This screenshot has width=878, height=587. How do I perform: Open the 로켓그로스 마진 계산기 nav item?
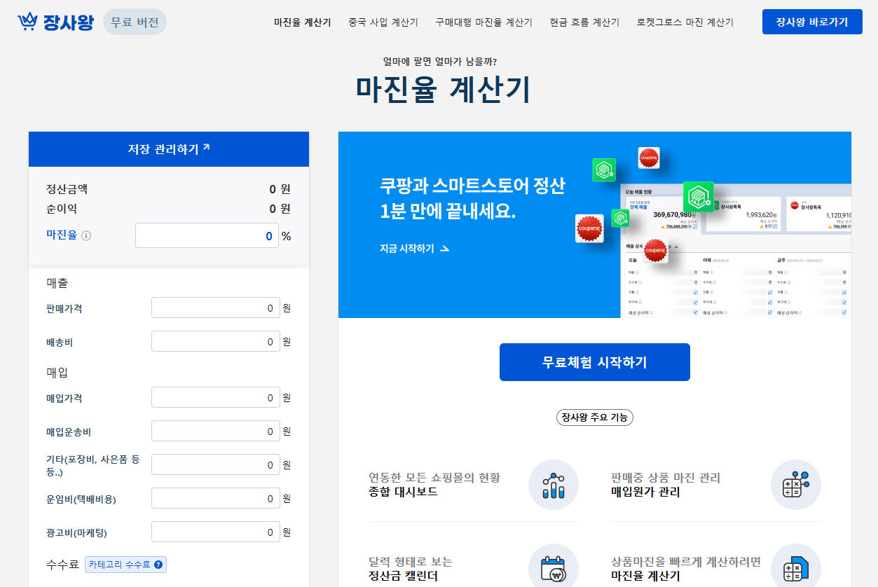click(x=685, y=22)
